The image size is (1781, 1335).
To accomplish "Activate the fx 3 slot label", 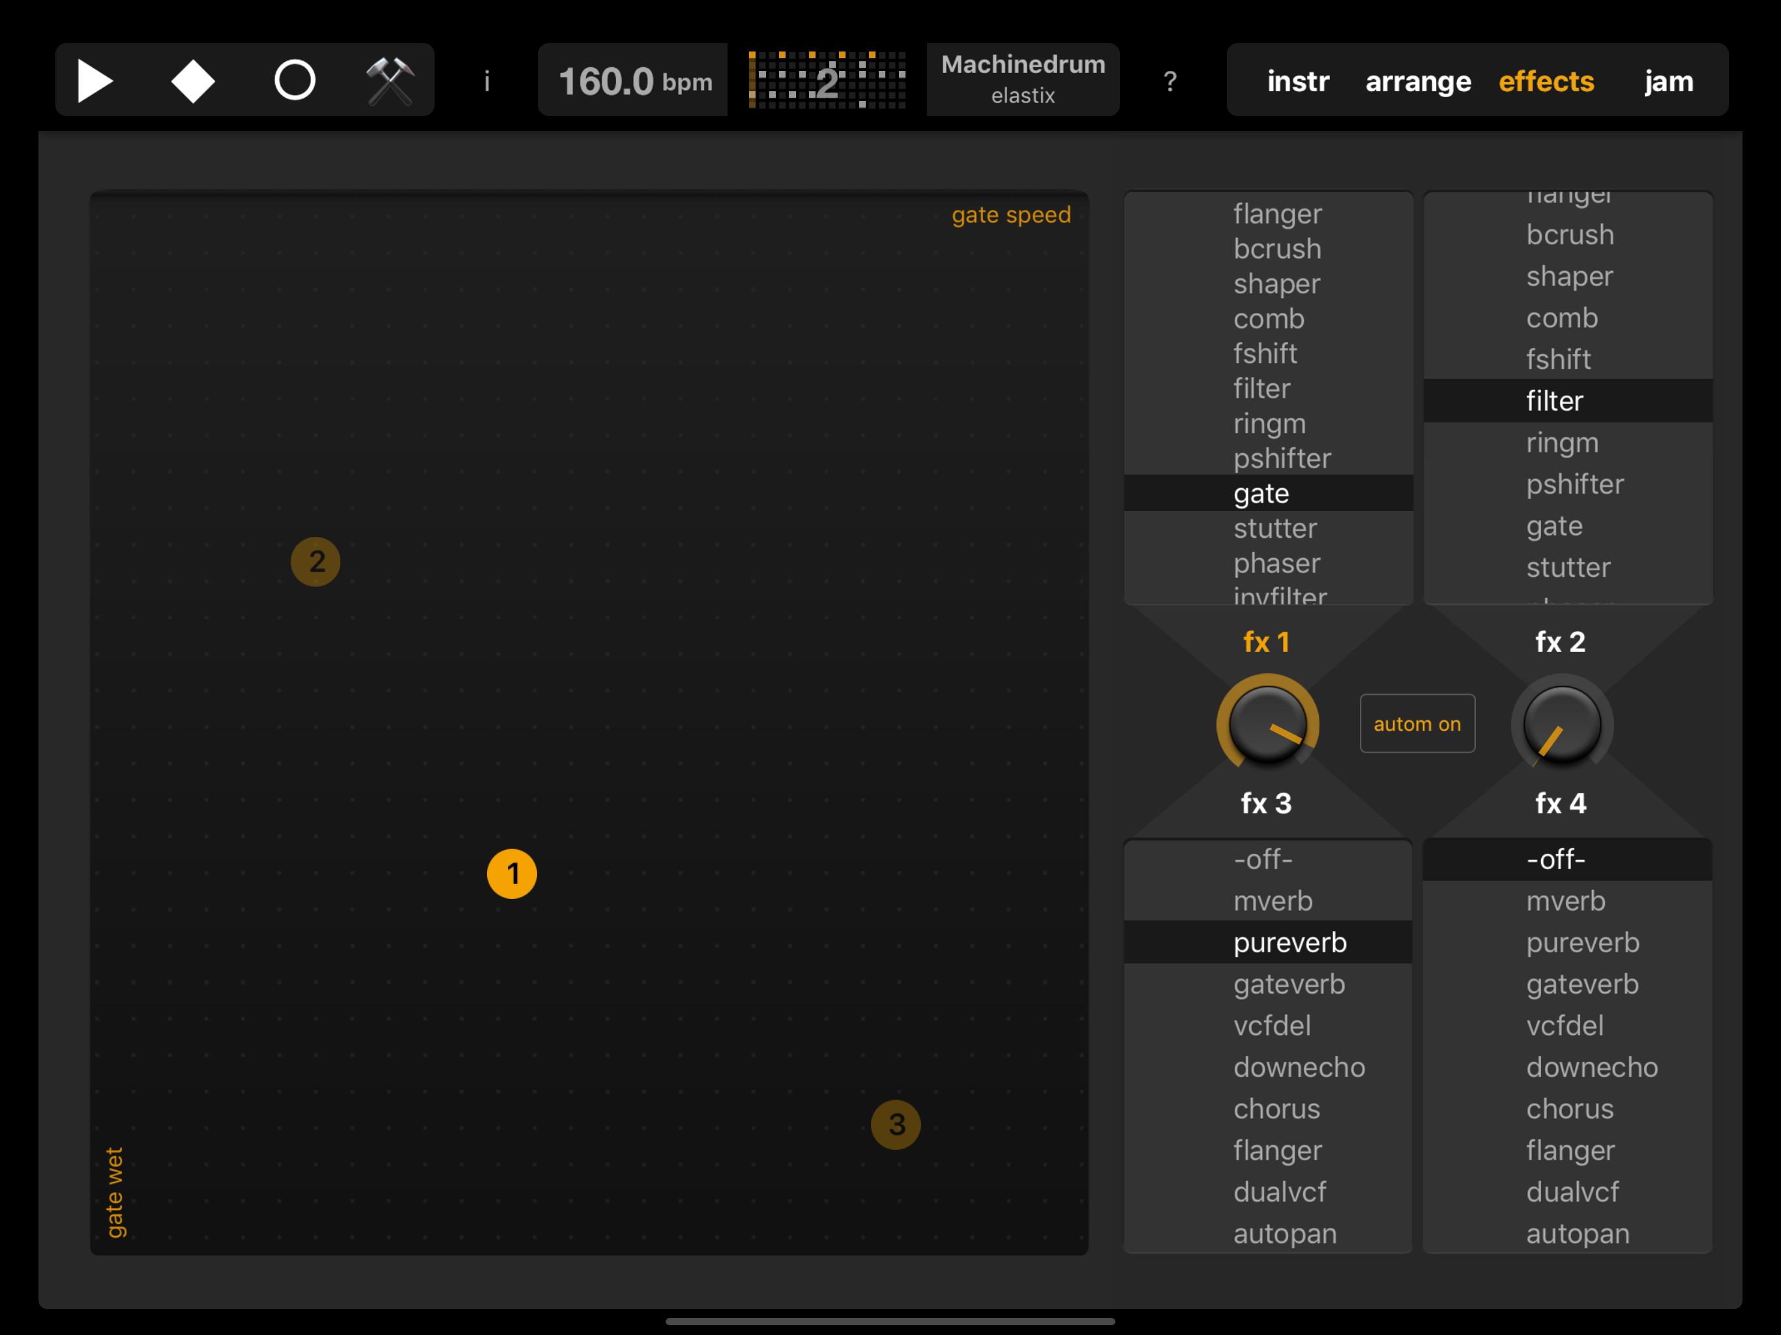I will (1266, 803).
